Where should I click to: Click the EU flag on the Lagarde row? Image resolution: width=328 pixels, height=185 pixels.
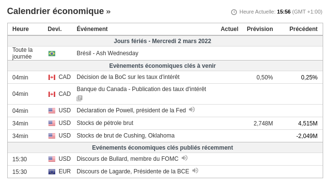click(x=52, y=171)
